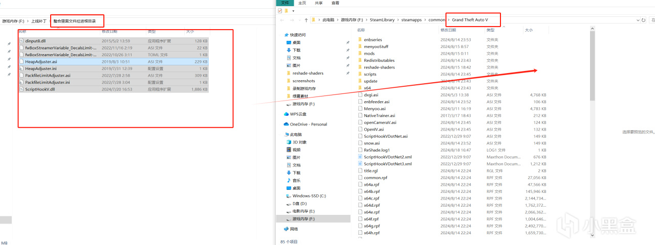Click the WPS云盘 cloud icon
This screenshot has height=245, width=655.
(286, 114)
